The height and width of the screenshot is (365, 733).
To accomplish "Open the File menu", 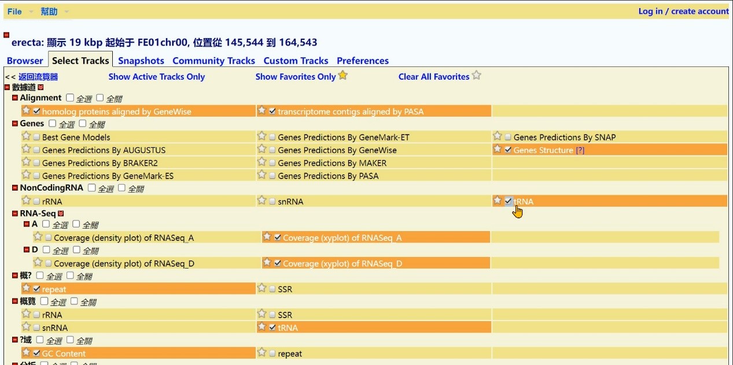I will click(x=14, y=12).
